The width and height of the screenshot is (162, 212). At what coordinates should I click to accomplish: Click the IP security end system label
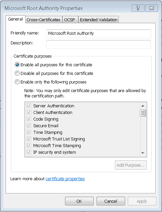54,152
